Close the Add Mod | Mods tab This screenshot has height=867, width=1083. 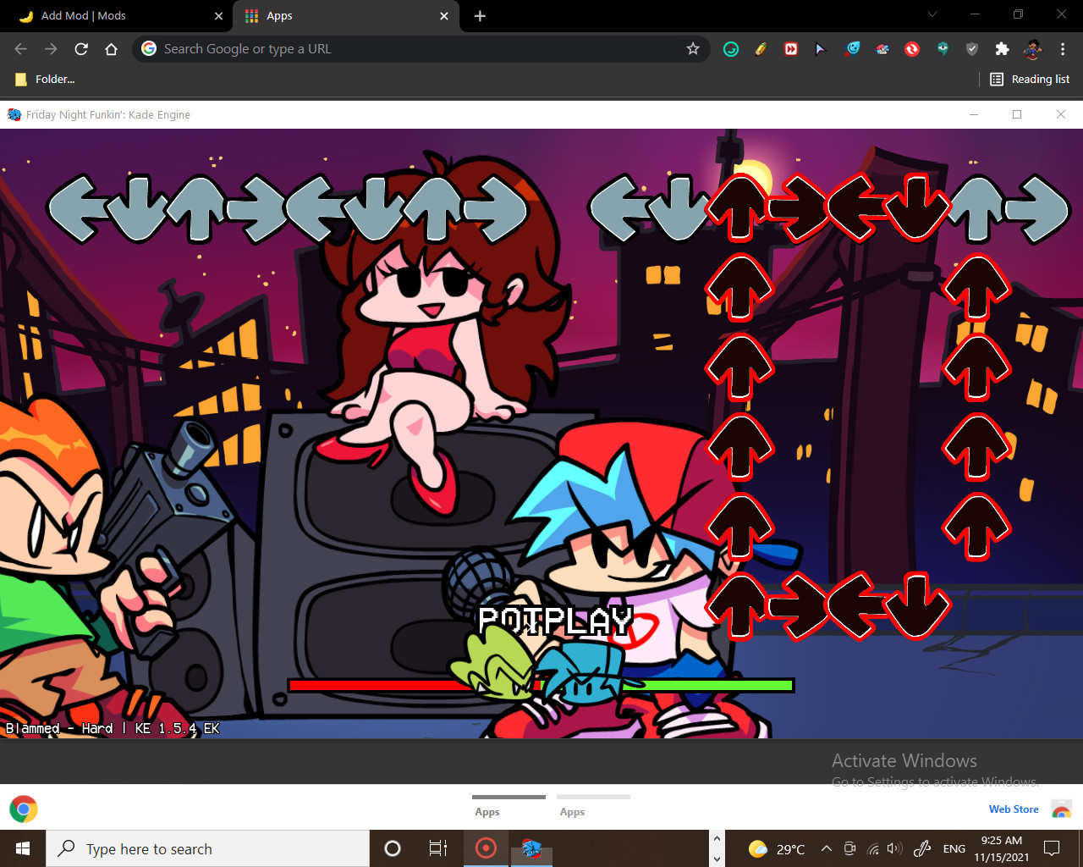tap(218, 16)
